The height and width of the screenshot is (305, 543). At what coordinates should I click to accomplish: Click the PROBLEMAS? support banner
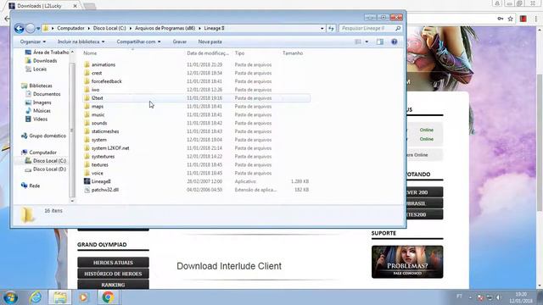tap(407, 262)
